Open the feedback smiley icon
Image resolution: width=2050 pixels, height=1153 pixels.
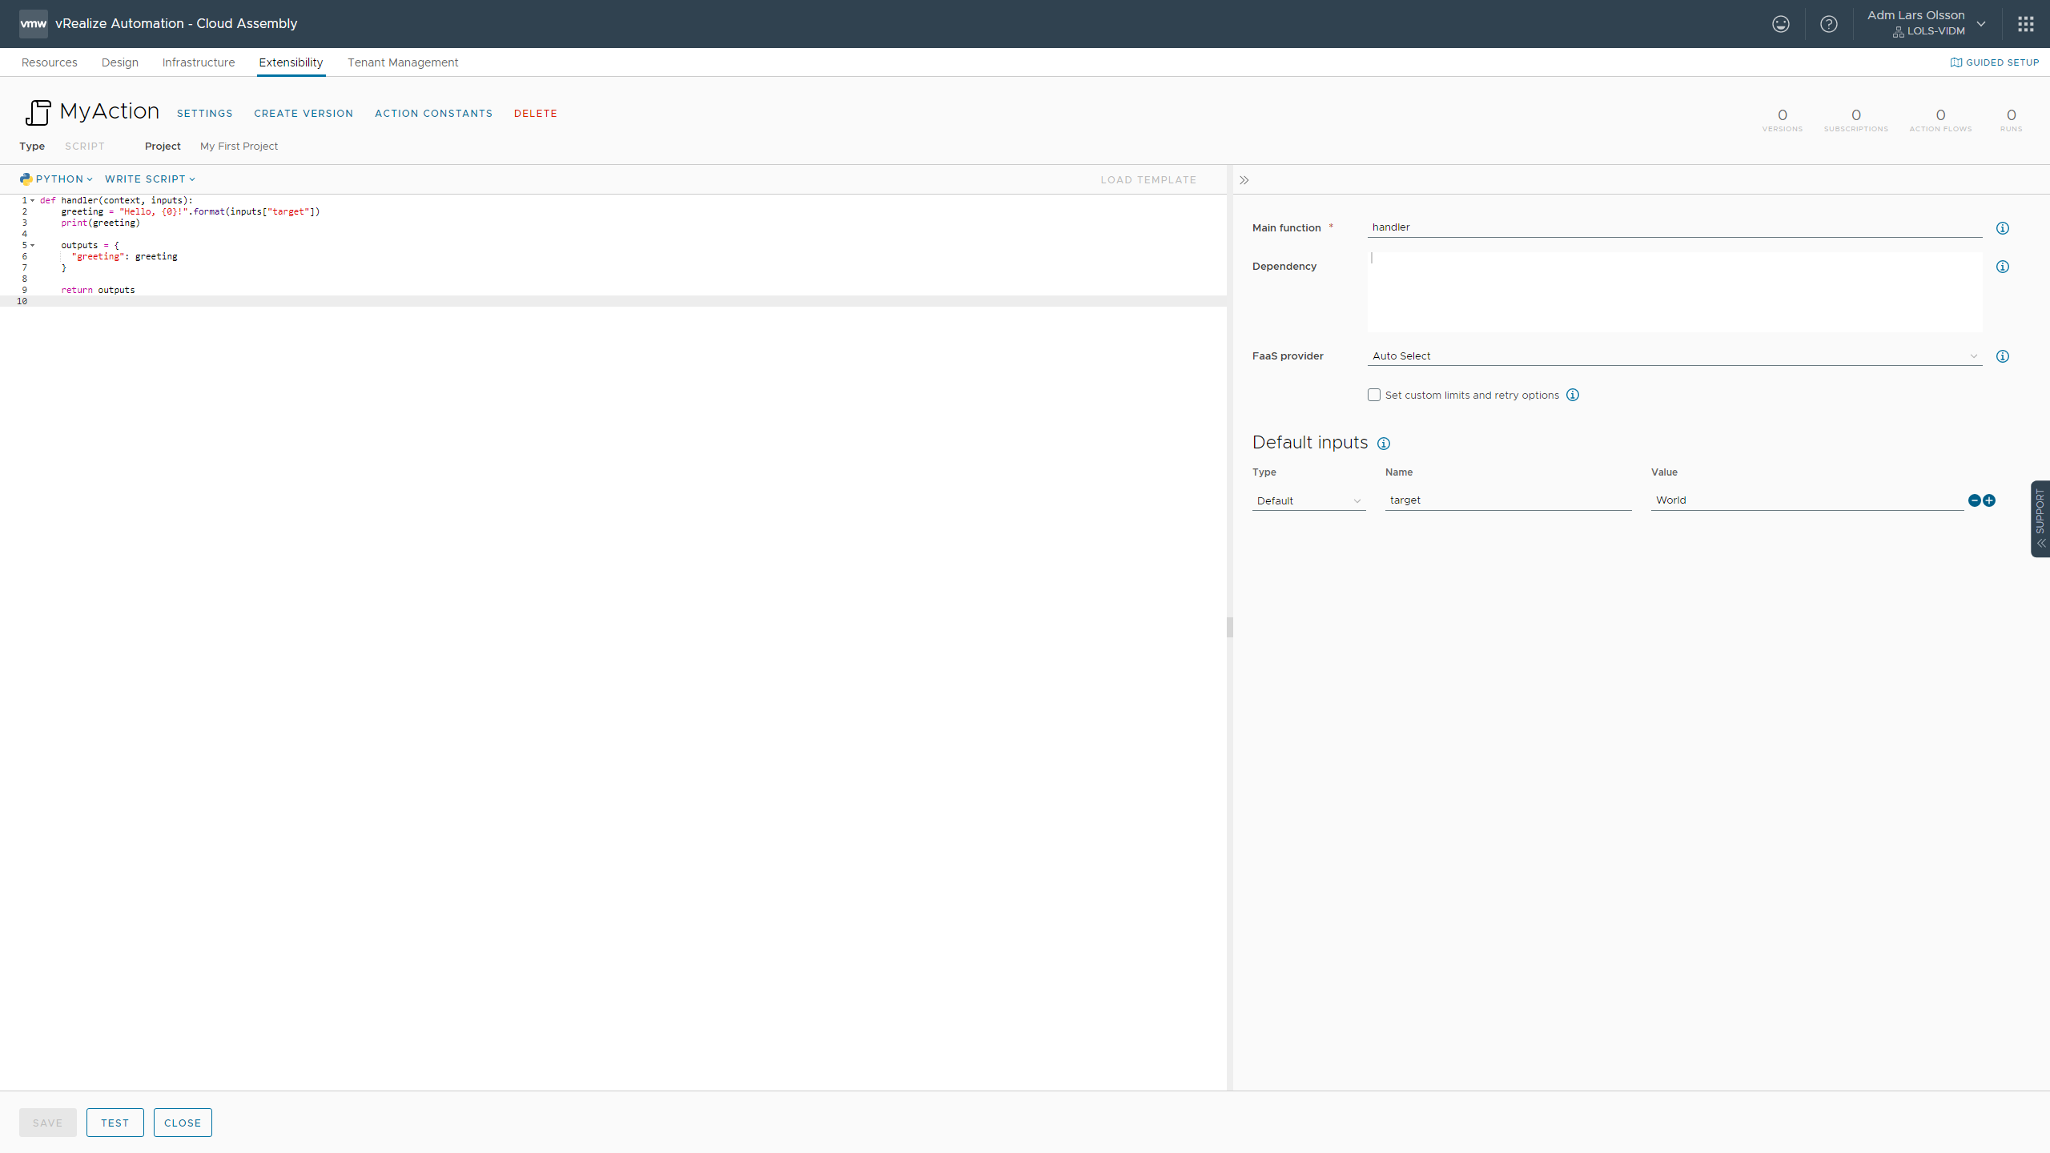[x=1780, y=24]
